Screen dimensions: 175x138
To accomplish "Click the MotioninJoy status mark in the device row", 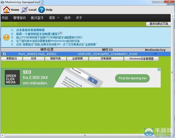I will click(155, 54).
